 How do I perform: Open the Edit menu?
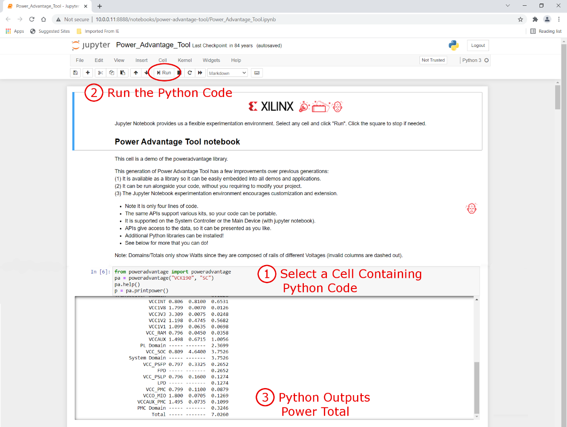click(99, 60)
